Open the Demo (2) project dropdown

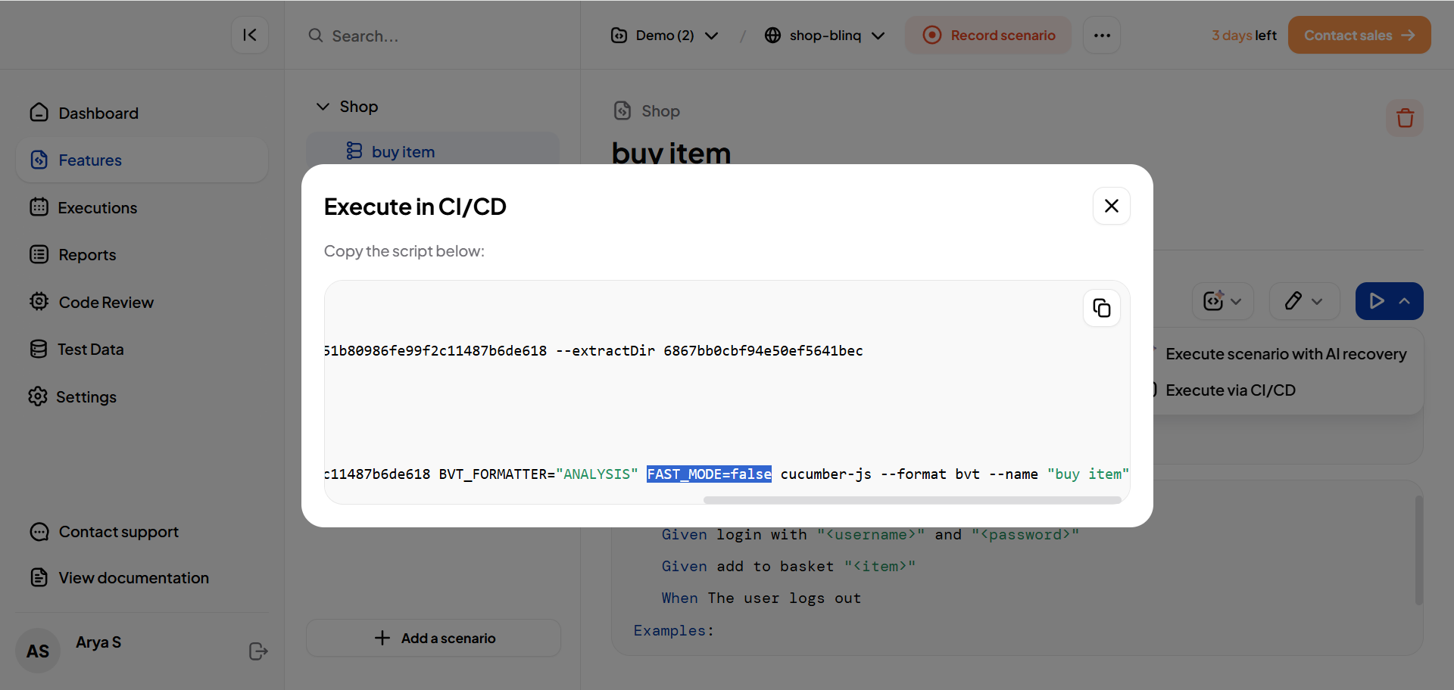click(x=664, y=36)
